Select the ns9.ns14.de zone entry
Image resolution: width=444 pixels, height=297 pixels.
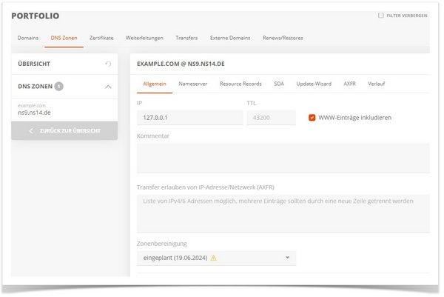(64, 110)
